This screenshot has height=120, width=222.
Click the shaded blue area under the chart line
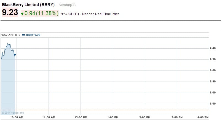8,83
